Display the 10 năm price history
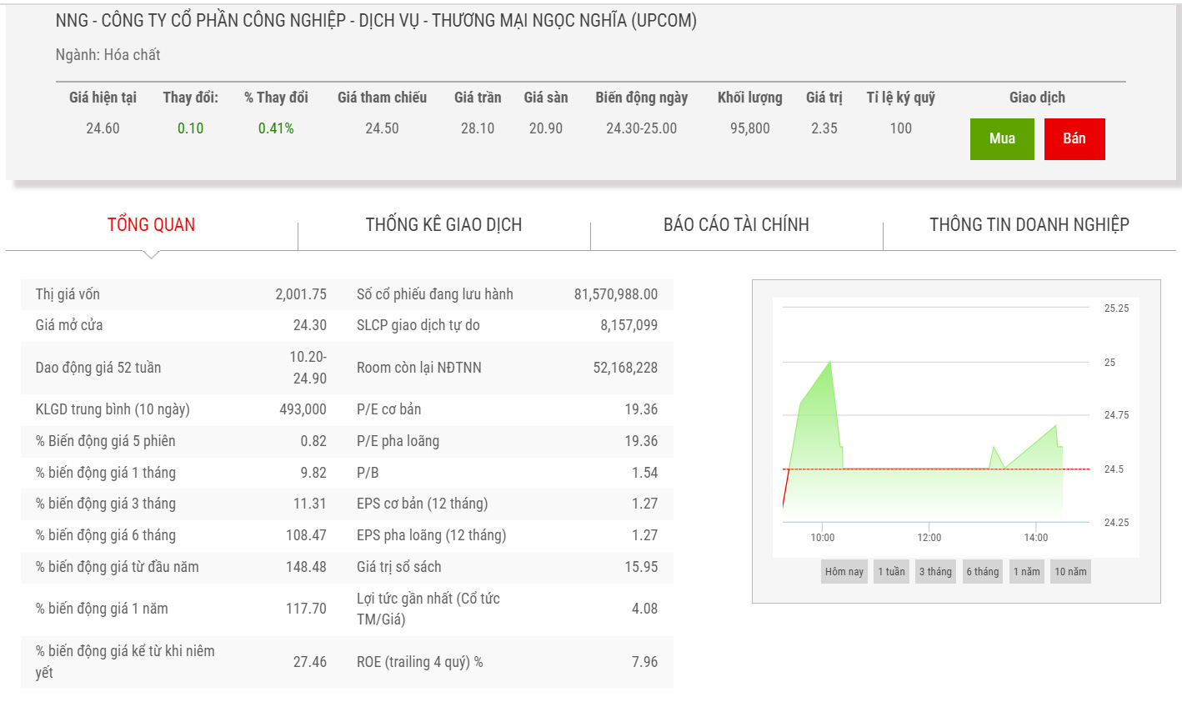 click(1070, 572)
